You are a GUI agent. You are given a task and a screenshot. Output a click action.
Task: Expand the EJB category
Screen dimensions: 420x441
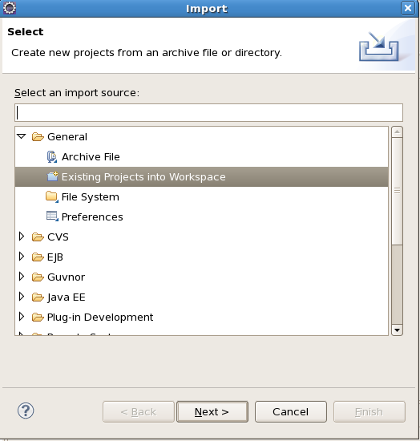coord(22,257)
